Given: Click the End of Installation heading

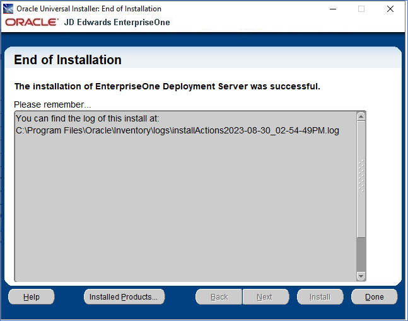Looking at the screenshot, I should (67, 60).
